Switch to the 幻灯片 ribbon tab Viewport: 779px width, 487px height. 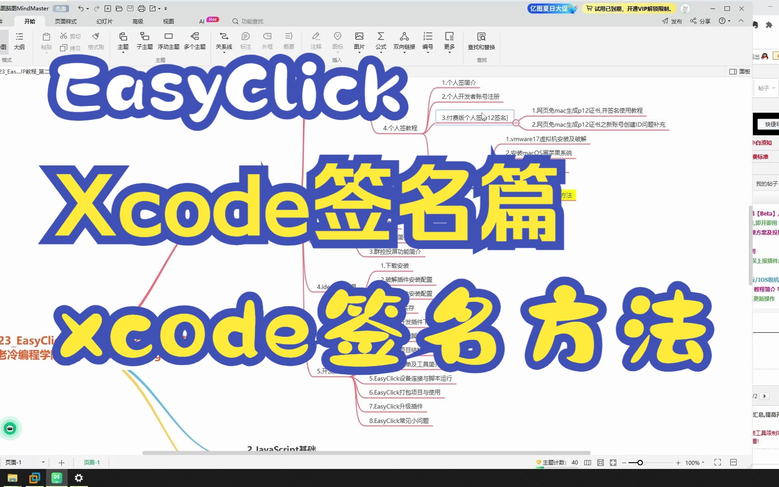click(105, 21)
